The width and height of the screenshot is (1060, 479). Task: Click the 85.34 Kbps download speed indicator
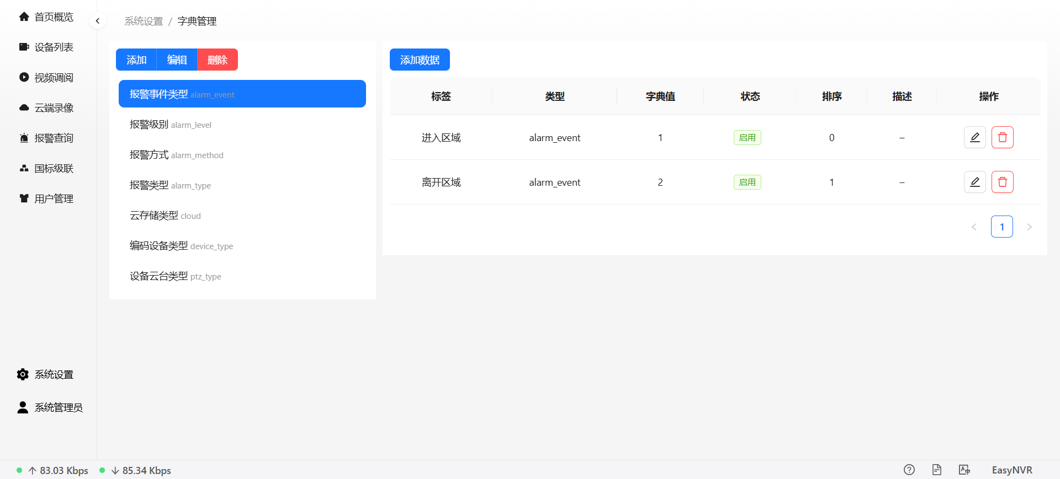[x=141, y=470]
